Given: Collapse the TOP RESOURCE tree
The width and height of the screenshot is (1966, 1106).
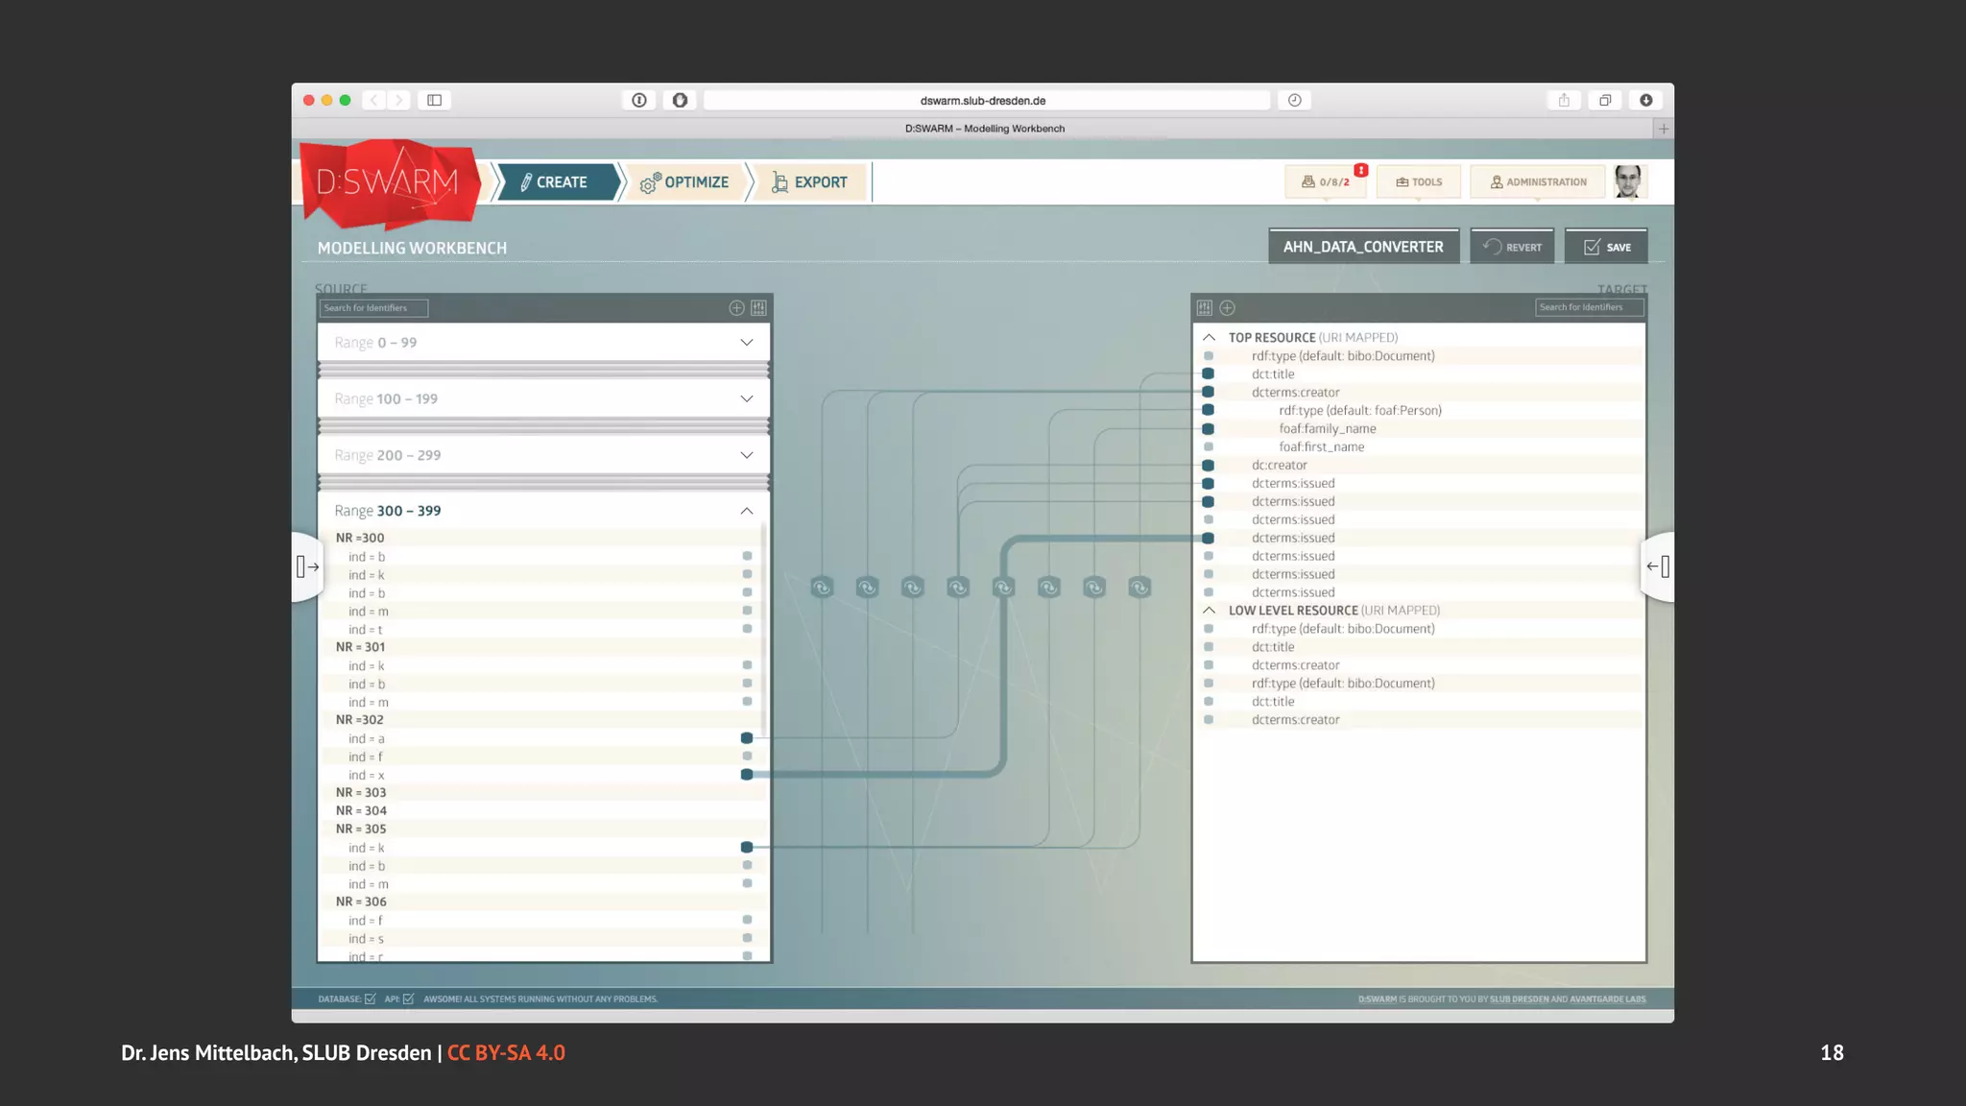Looking at the screenshot, I should pyautogui.click(x=1209, y=338).
